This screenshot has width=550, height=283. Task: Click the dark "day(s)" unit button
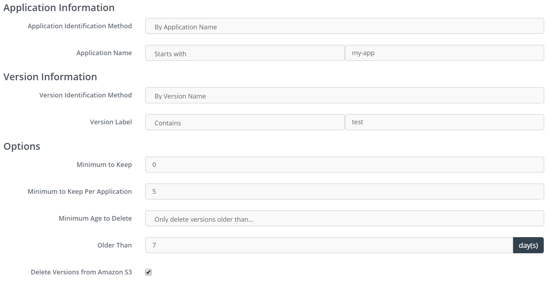click(x=528, y=245)
